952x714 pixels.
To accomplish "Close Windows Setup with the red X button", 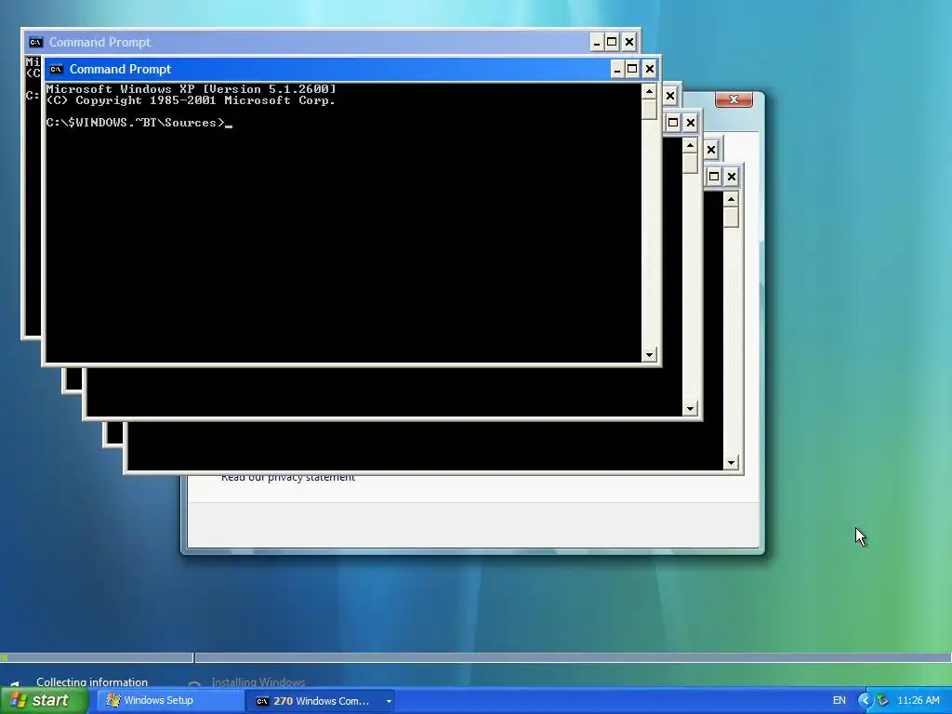I will (x=734, y=99).
